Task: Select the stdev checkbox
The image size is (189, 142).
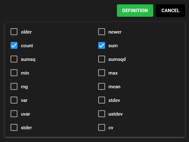Action: 102,100
